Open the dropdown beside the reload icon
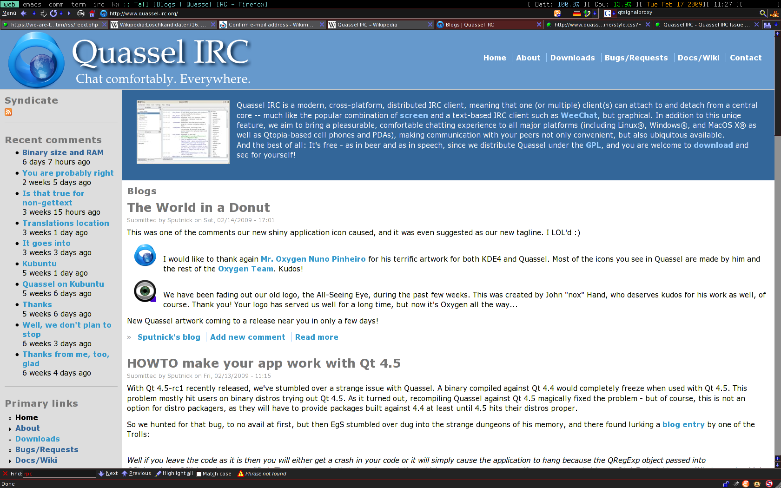This screenshot has width=781, height=488. (x=61, y=13)
